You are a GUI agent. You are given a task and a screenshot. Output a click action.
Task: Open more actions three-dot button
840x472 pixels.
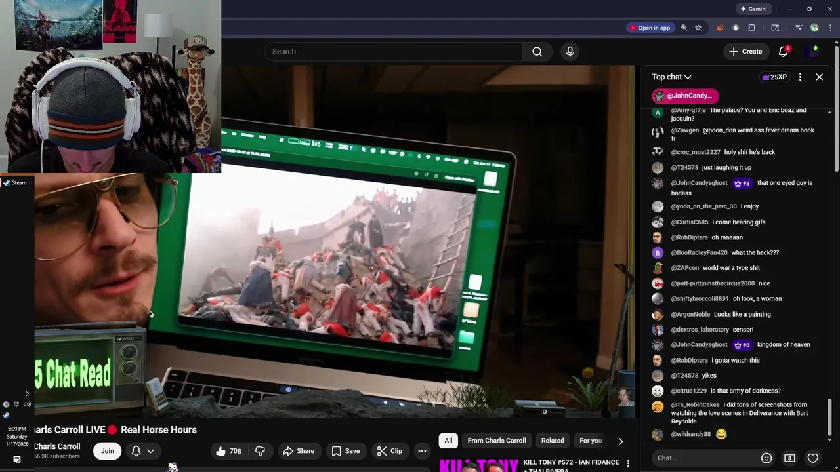pyautogui.click(x=423, y=451)
